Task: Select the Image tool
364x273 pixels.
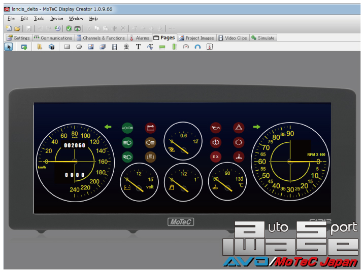Action: (x=91, y=47)
